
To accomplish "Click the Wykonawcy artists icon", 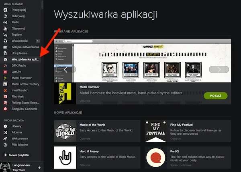I will pyautogui.click(x=5, y=139).
